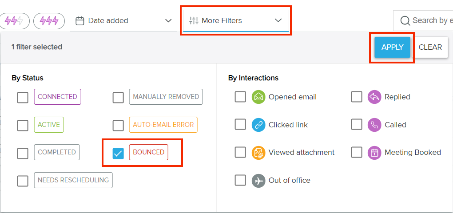This screenshot has height=213, width=453.
Task: Enable the AUTO-EMAIL ERROR checkbox
Action: (x=118, y=125)
